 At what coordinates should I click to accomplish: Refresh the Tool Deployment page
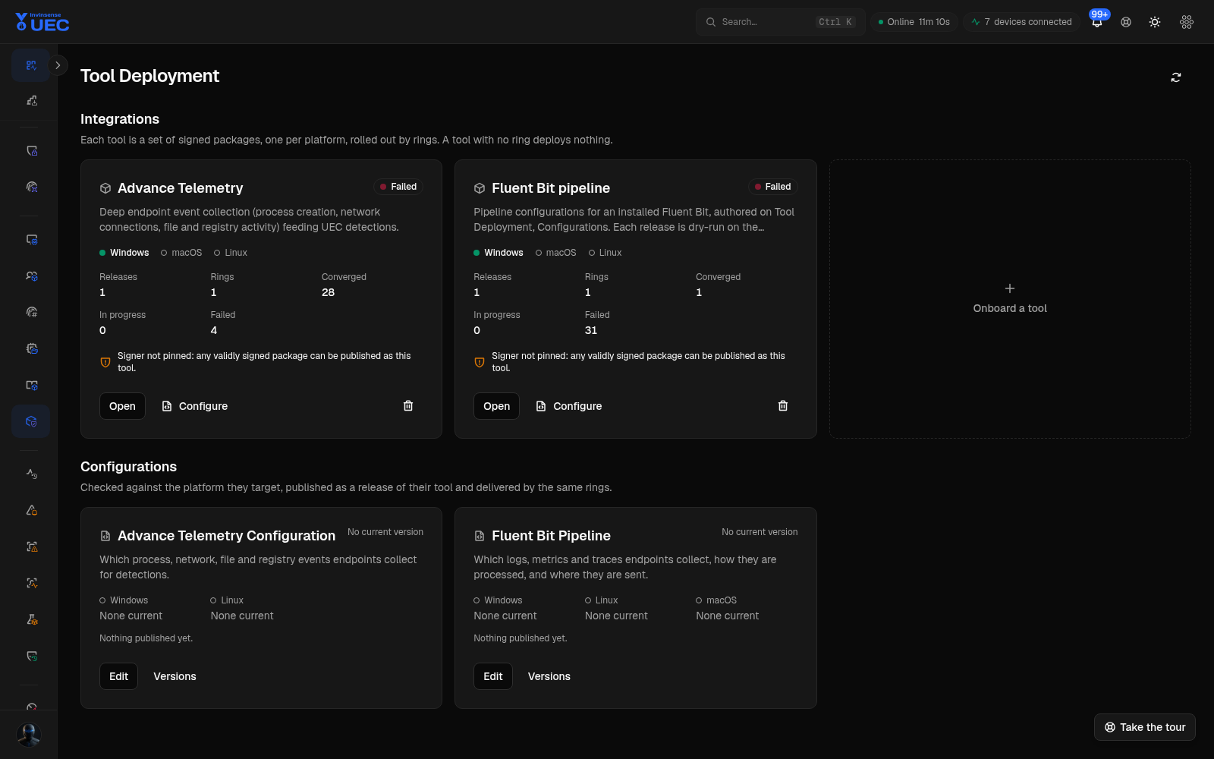pyautogui.click(x=1176, y=77)
